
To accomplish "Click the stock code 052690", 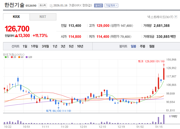I will click(31, 6).
